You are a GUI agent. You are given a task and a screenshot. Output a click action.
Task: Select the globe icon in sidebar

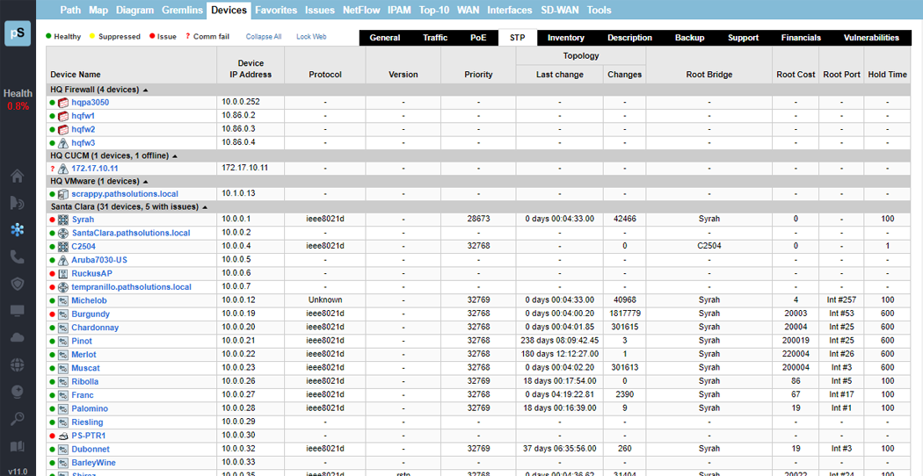17,364
